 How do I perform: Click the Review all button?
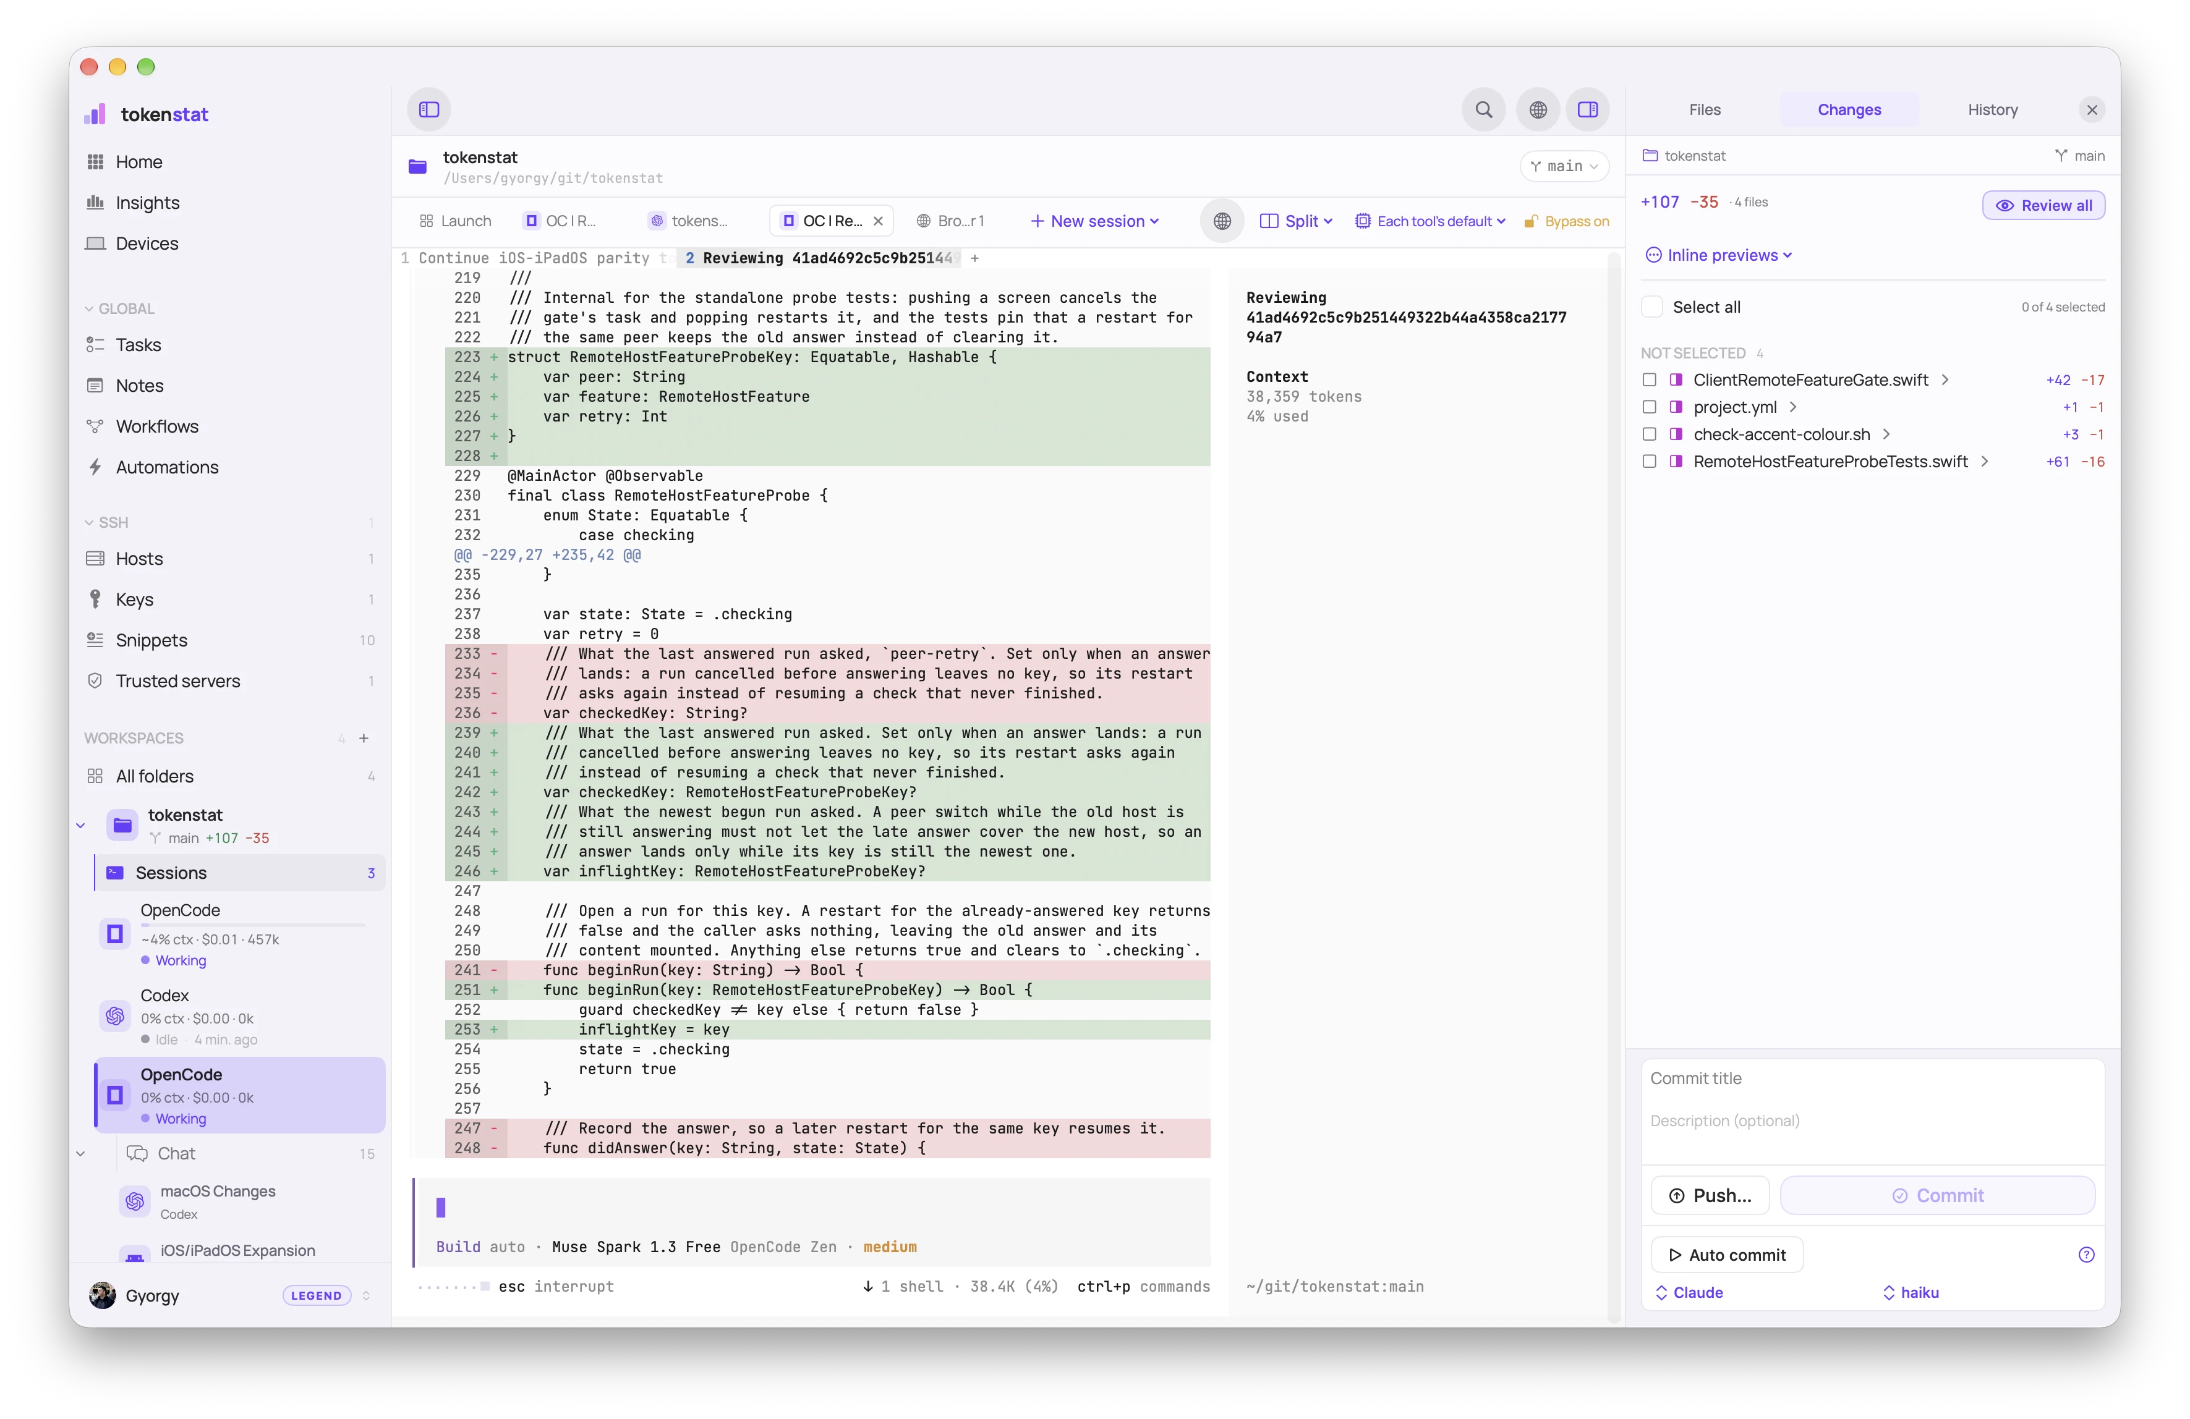pyautogui.click(x=2043, y=205)
